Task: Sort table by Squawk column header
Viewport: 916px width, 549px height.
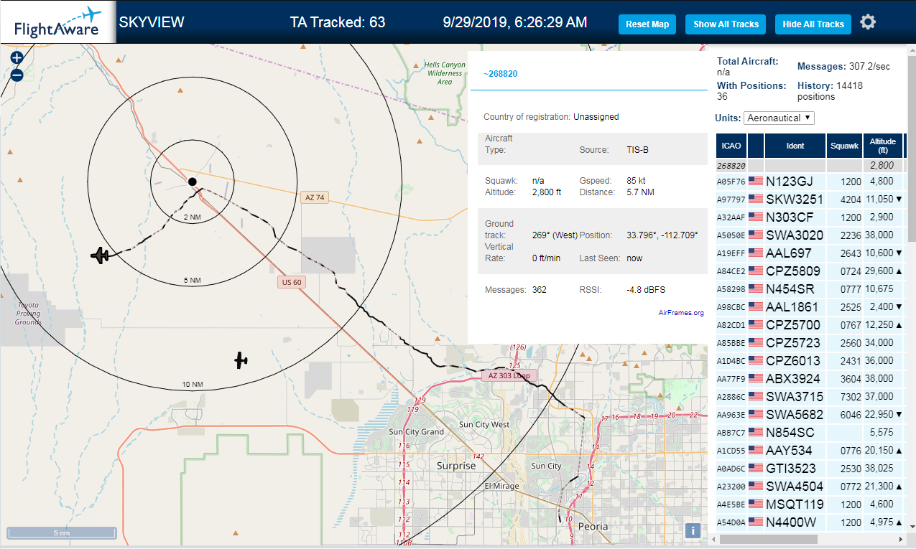Action: [x=844, y=146]
